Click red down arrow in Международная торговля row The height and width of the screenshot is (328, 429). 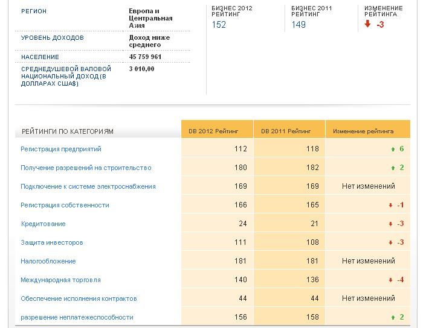[391, 280]
